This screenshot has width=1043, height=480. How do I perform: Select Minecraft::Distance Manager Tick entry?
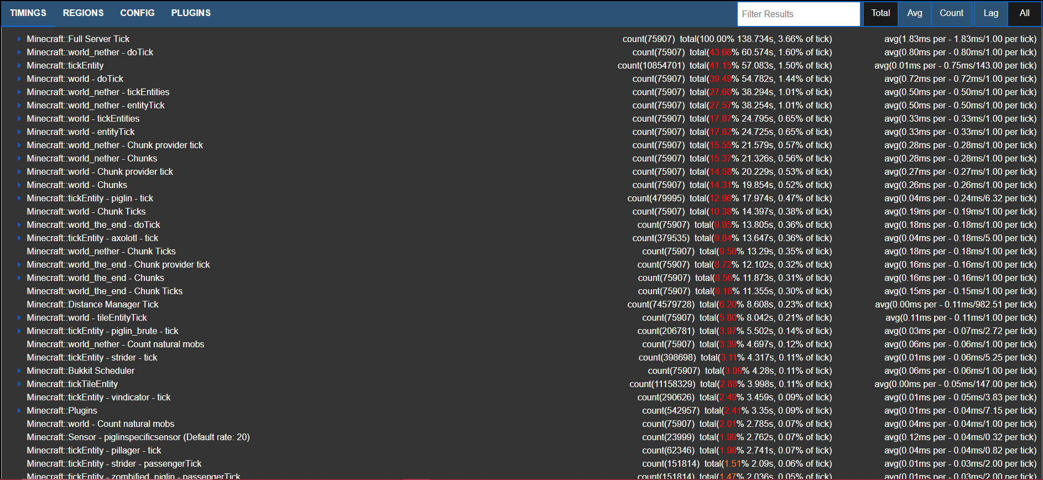pyautogui.click(x=92, y=305)
